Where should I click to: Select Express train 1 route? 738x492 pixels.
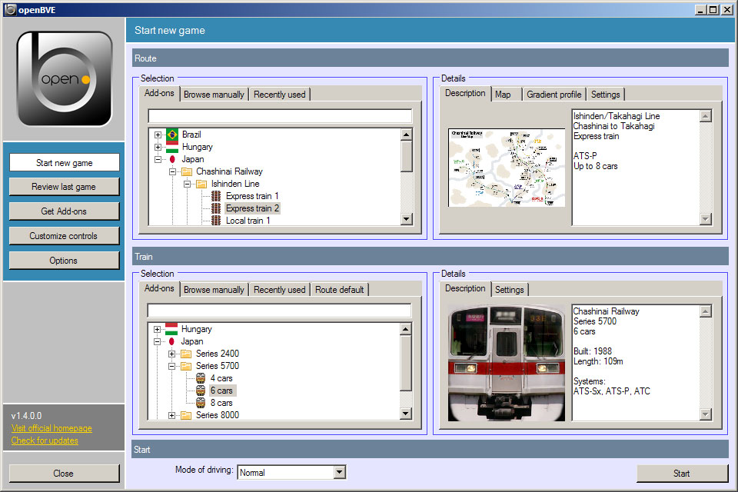252,196
